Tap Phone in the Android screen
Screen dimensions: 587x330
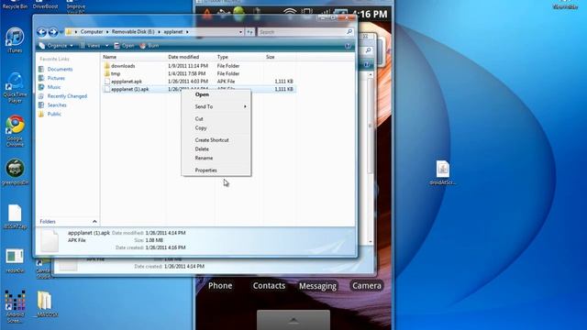[x=220, y=286]
